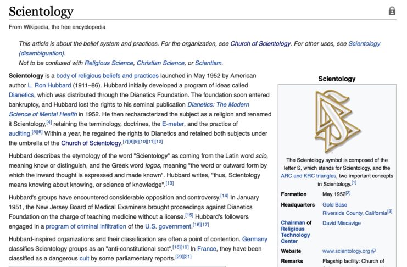Jump to citation [12]
This screenshot has width=407, height=267.
click(159, 141)
